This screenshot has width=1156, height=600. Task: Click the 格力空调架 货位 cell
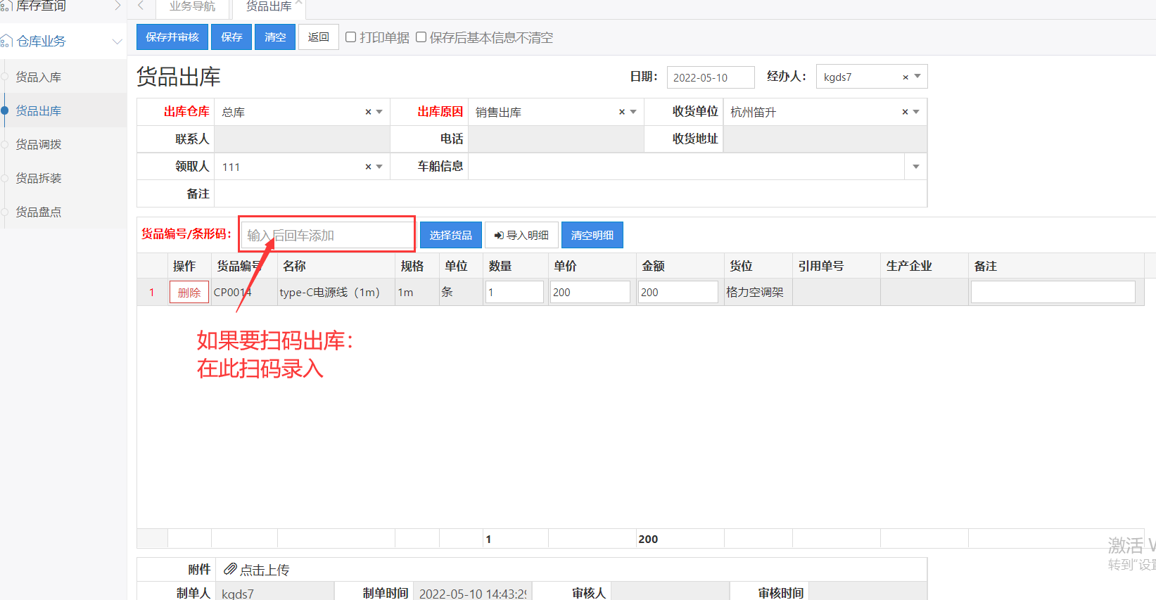tap(758, 292)
